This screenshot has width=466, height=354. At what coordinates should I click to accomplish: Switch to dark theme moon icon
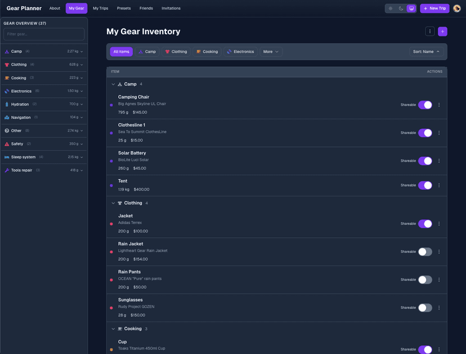pyautogui.click(x=401, y=8)
